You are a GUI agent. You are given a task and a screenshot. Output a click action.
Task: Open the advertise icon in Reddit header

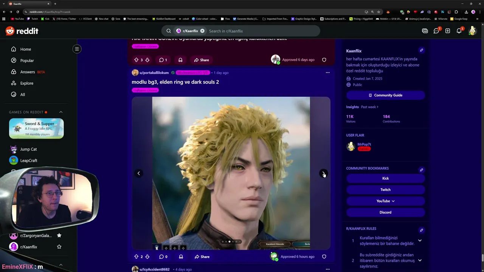(425, 31)
